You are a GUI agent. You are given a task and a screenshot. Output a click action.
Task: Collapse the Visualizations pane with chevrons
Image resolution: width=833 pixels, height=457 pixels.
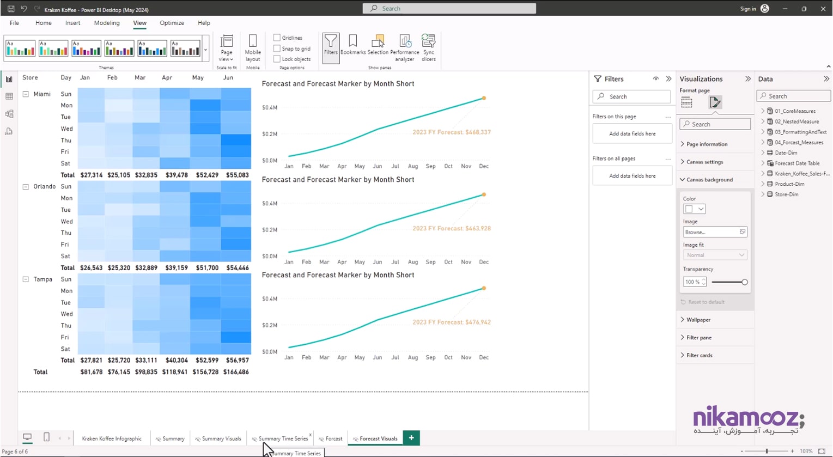coord(748,79)
